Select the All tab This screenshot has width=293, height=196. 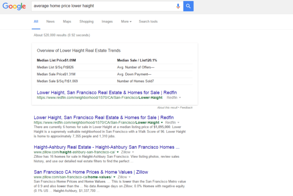coord(36,22)
